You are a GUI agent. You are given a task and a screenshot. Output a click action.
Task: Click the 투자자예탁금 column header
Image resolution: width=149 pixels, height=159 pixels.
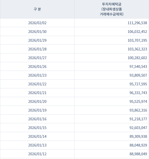(112, 9)
